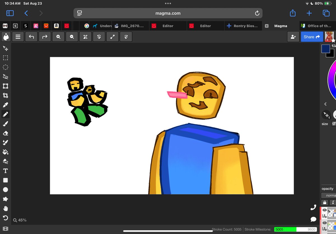Select the pencil tool

(5, 114)
